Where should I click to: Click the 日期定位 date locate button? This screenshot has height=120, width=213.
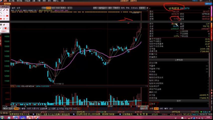134,8
